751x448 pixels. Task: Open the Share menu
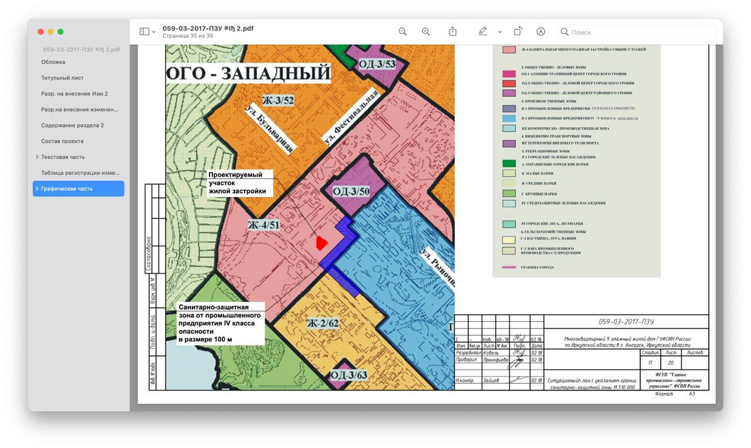coord(452,32)
